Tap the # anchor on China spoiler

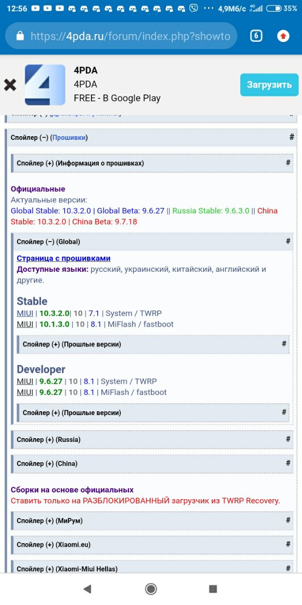click(288, 463)
